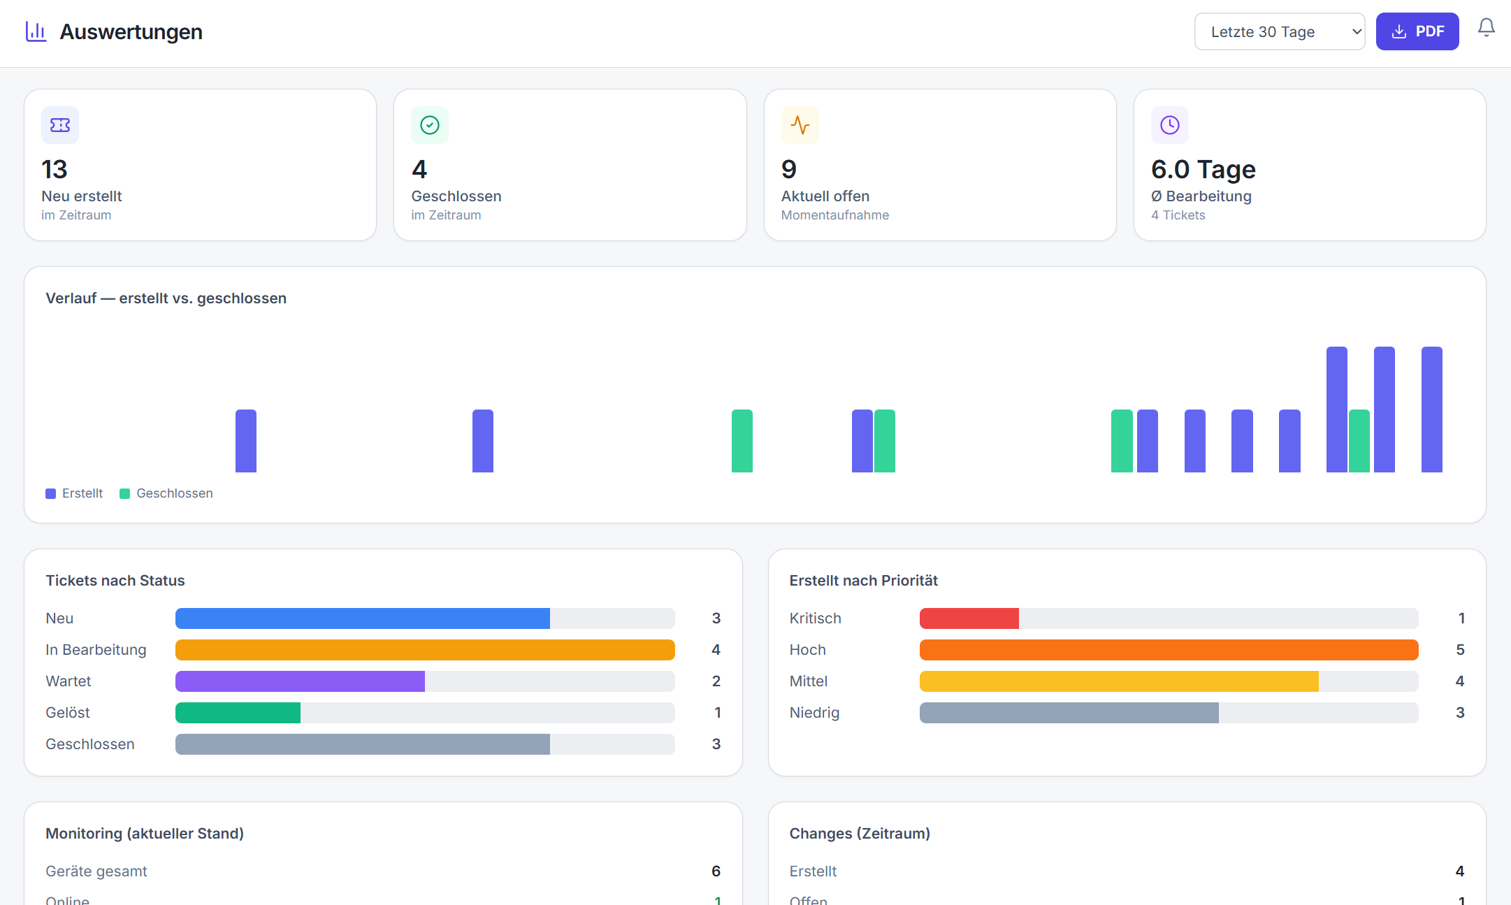Click the bar chart icon beside Auswertungen
Screen dimensions: 1511x905
36,31
